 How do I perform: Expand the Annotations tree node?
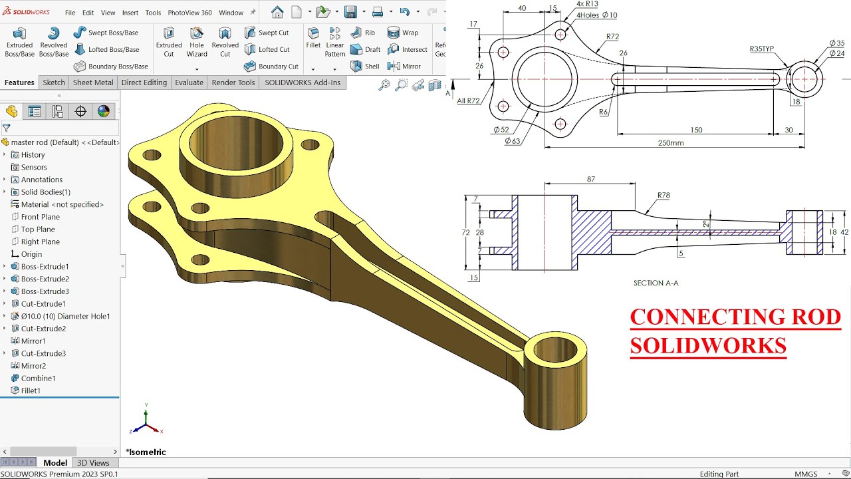click(x=5, y=180)
